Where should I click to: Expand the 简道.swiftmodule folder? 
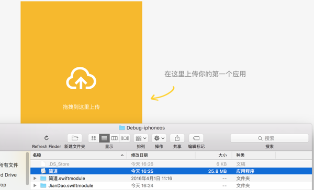tap(35, 178)
